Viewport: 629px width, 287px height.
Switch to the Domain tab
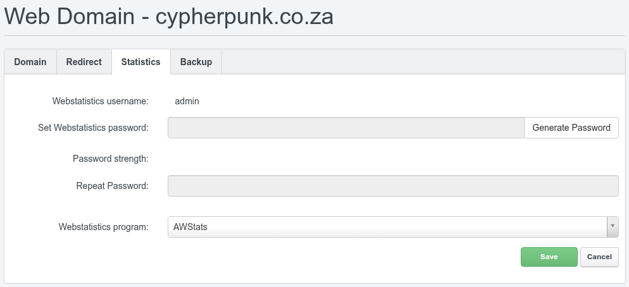click(x=30, y=62)
